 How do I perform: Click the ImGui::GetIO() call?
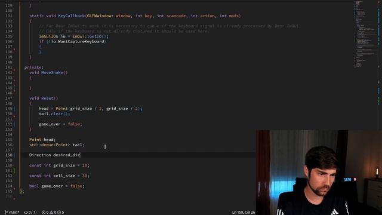(x=90, y=36)
